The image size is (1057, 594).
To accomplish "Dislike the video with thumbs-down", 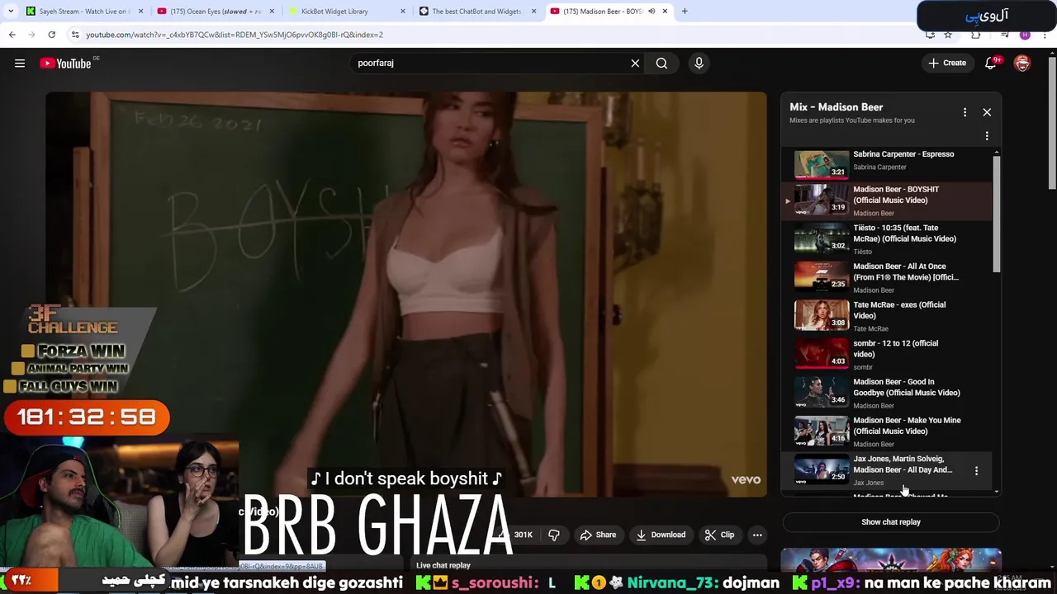I will coord(554,535).
